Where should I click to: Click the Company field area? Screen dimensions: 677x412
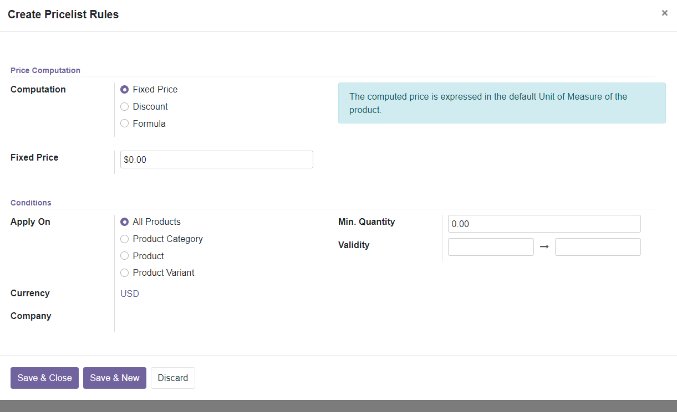point(166,316)
